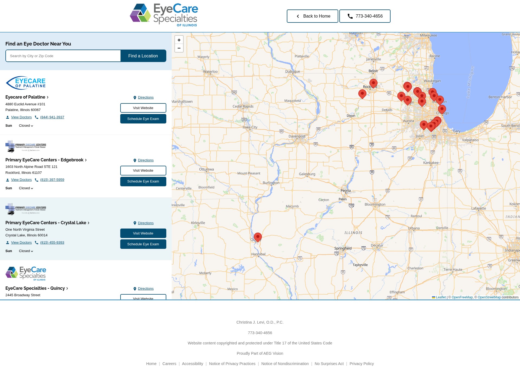The width and height of the screenshot is (520, 378).
Task: Call Crystal Lake at (815) 455-9393
Action: (x=52, y=243)
